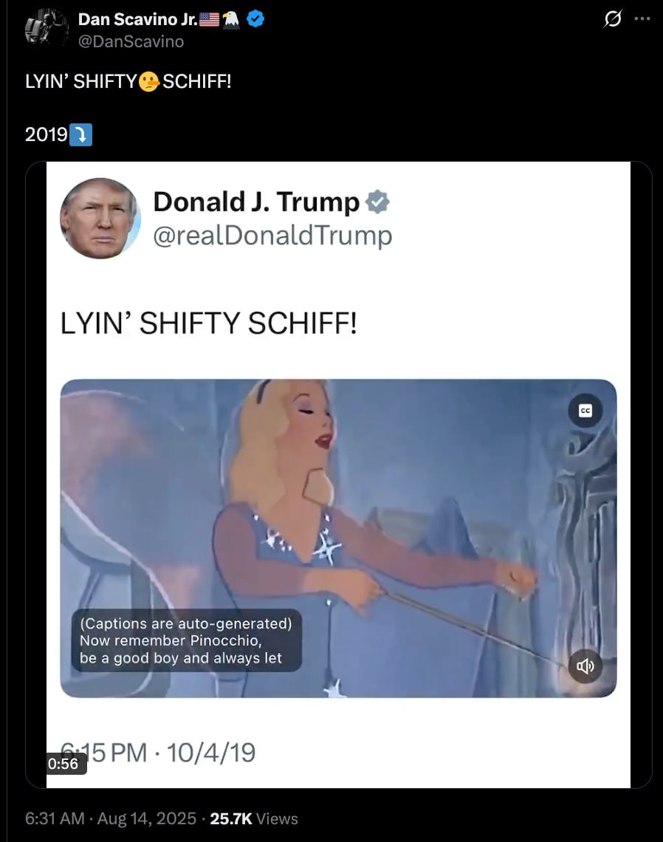Open the Grok explain-post icon

tap(613, 19)
